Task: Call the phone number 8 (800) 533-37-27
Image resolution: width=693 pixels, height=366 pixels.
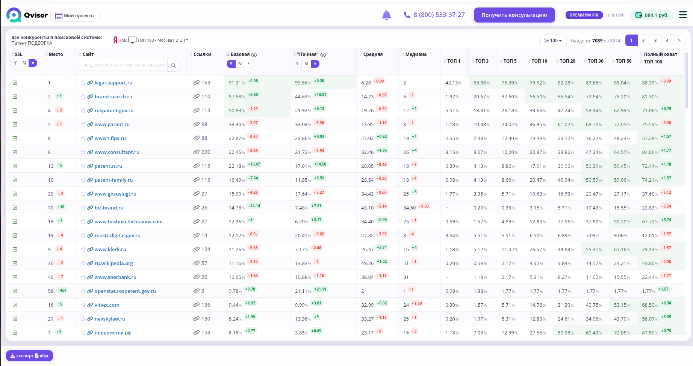Action: [x=434, y=15]
